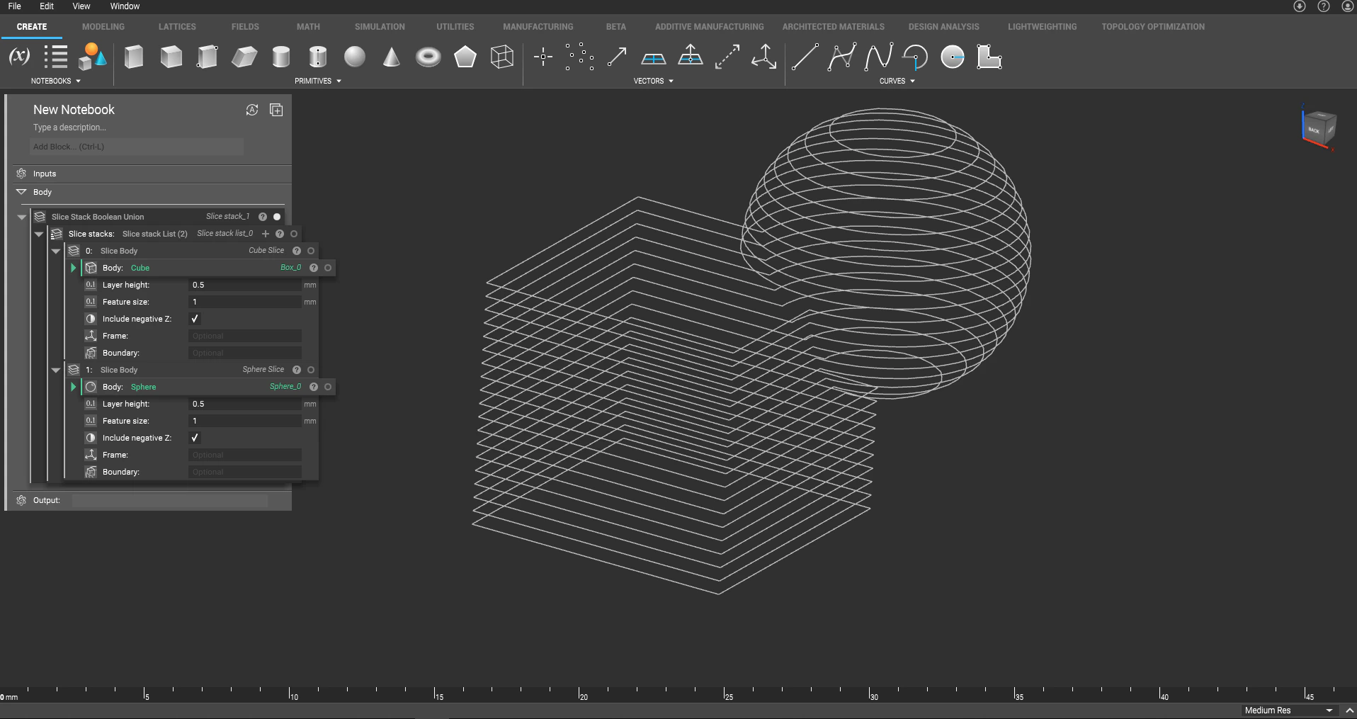Switch to the LATTICES tab
Viewport: 1357px width, 719px height.
[176, 26]
